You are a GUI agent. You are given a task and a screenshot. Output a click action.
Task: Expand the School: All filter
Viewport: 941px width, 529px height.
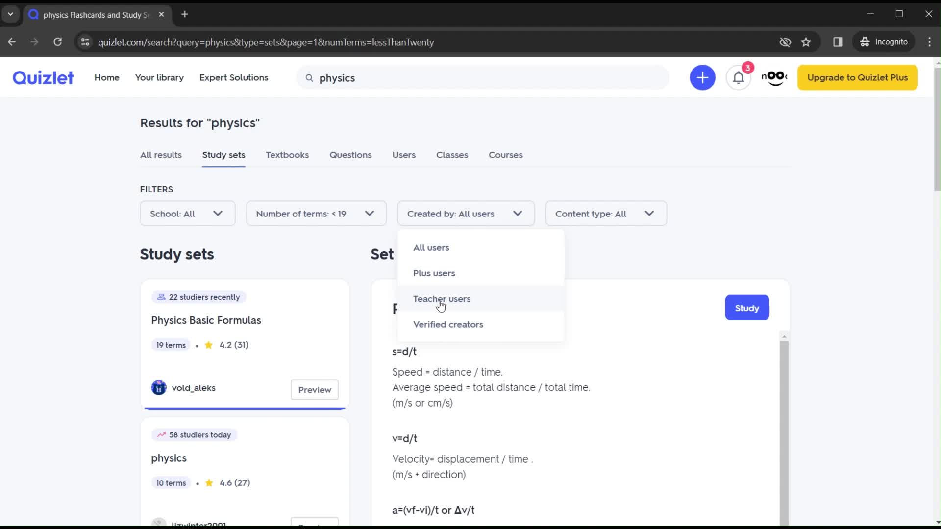coord(188,214)
